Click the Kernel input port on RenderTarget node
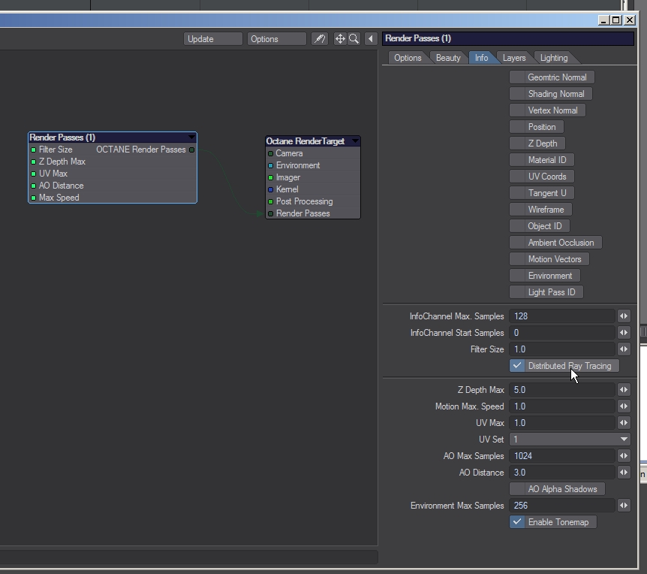This screenshot has width=647, height=574. (271, 189)
